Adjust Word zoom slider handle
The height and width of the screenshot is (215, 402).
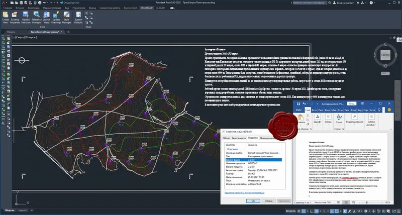click(367, 202)
